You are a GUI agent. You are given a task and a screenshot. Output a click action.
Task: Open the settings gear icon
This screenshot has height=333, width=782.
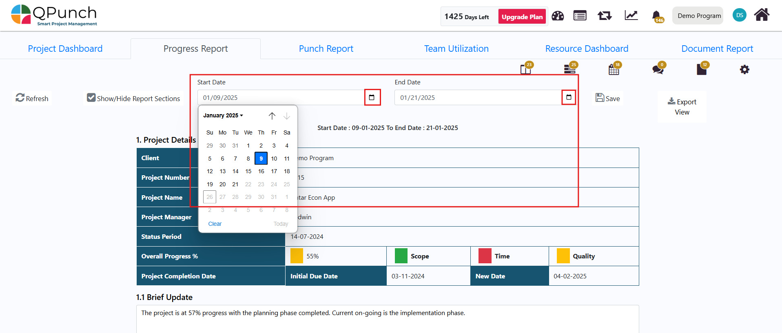coord(744,70)
